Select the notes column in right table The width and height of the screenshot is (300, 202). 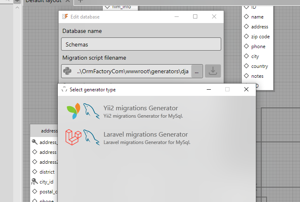(257, 76)
